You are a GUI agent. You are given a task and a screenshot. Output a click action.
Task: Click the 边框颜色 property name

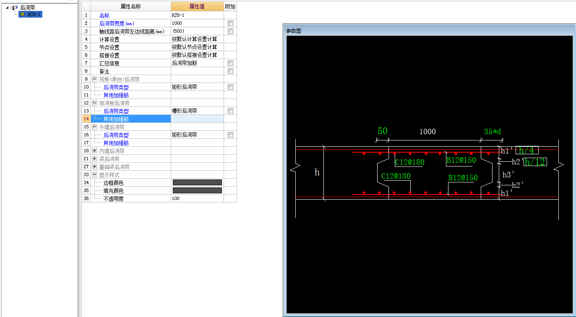click(x=114, y=183)
